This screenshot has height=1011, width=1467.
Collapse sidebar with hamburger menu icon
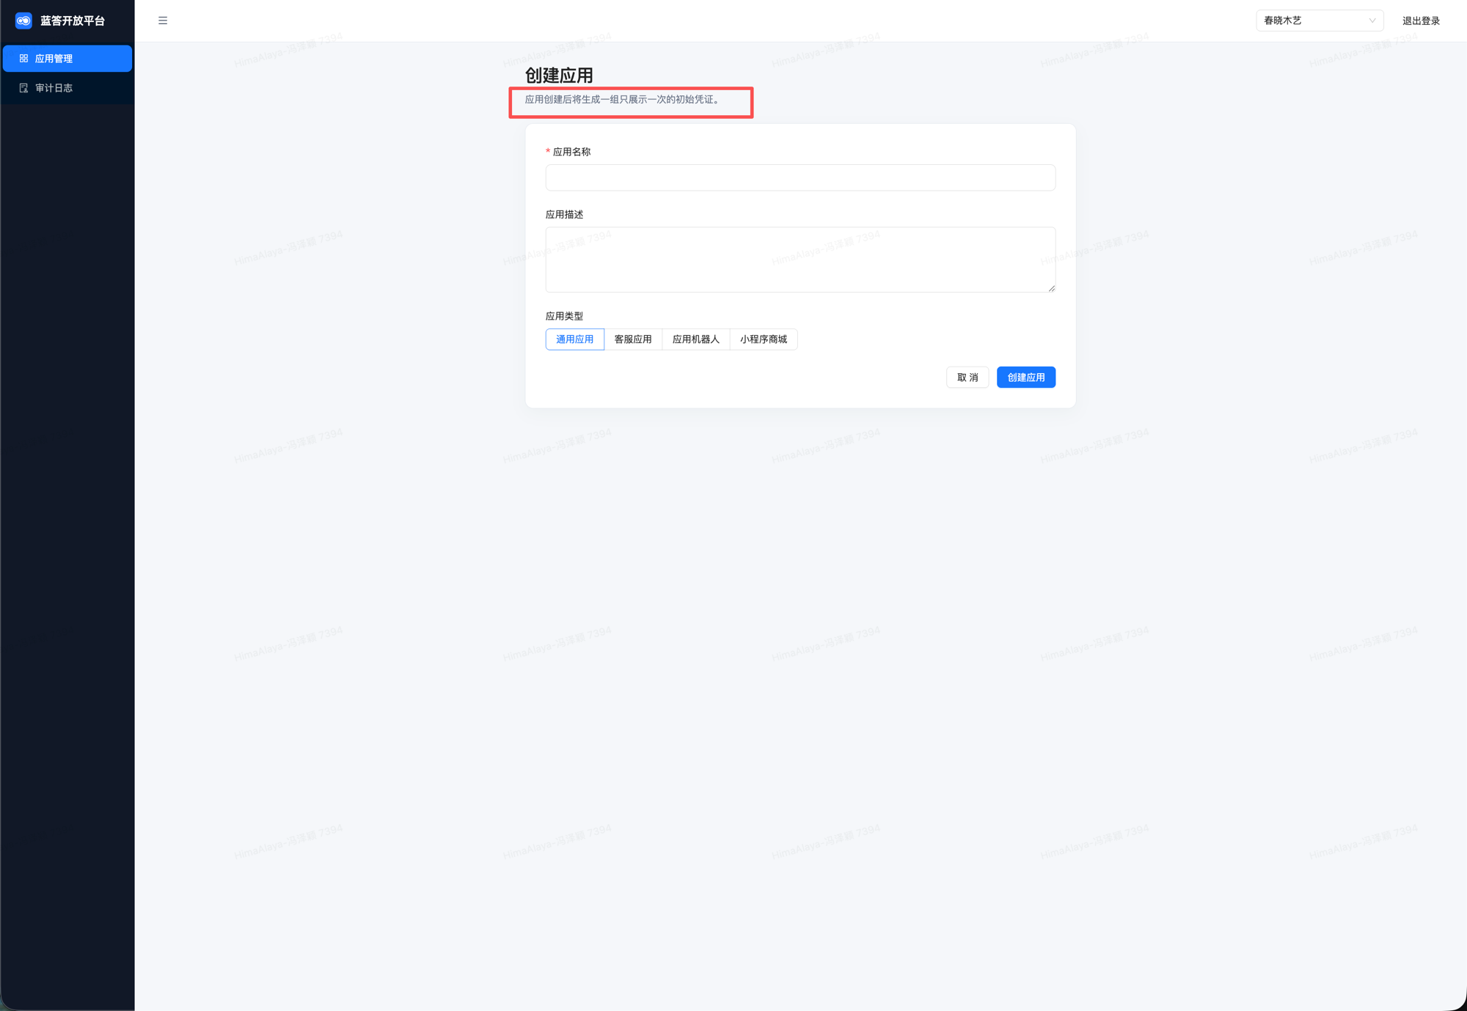tap(163, 21)
